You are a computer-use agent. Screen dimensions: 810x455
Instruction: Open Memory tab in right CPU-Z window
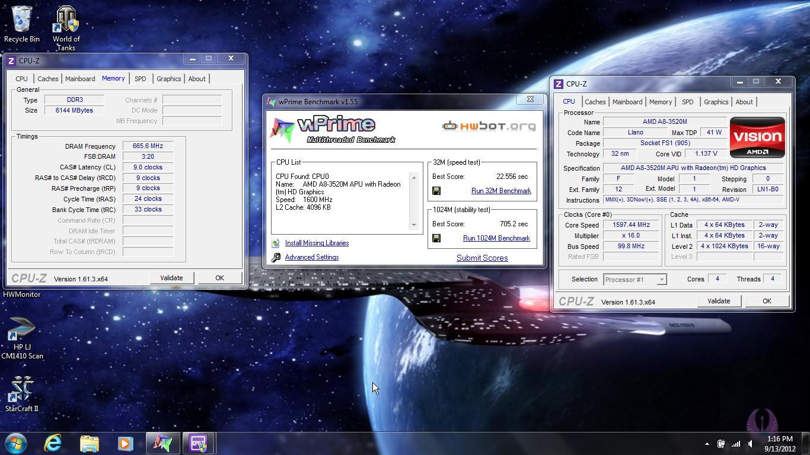tap(660, 102)
